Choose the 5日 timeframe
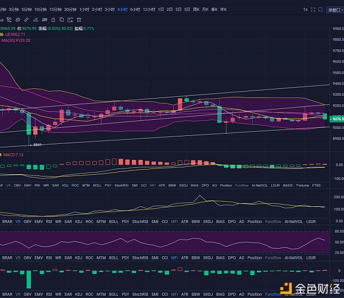 [187, 10]
